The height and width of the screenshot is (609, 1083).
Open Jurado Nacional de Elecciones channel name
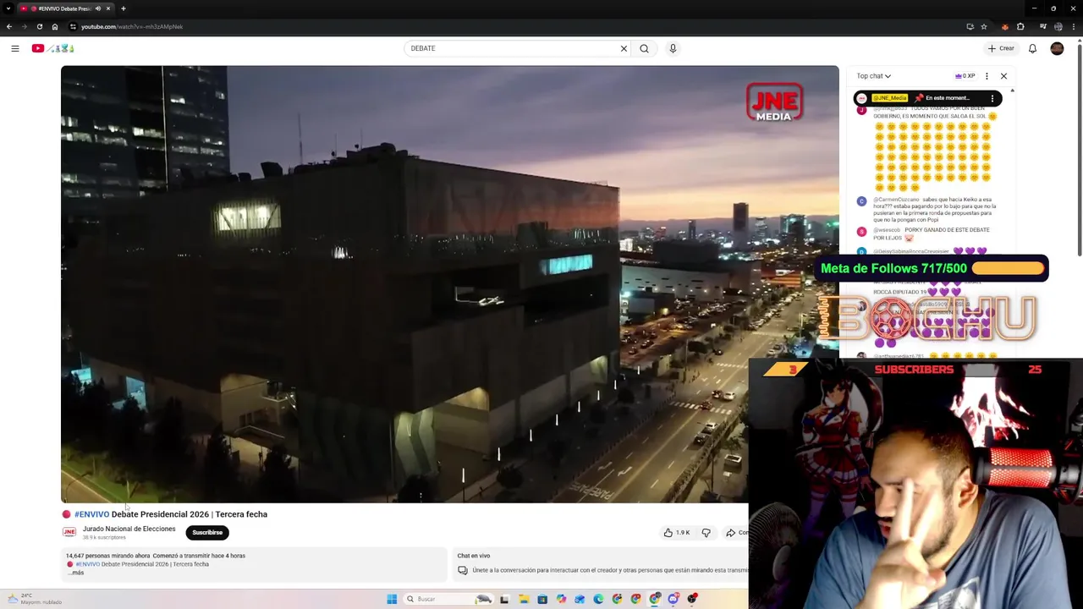129,529
